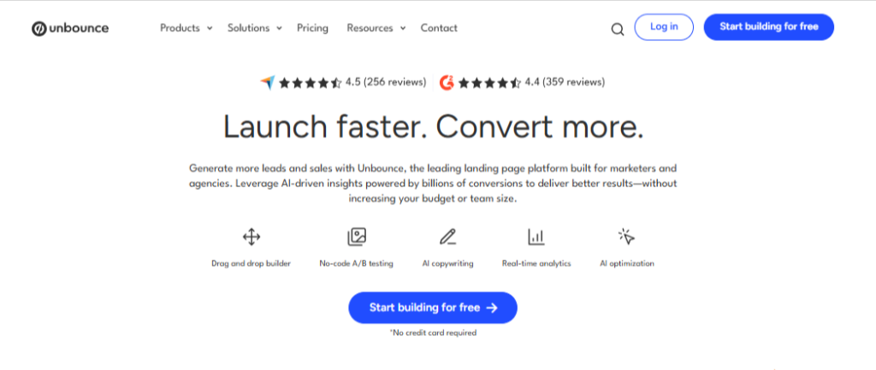Click the 'AI optimization' label

pyautogui.click(x=627, y=263)
